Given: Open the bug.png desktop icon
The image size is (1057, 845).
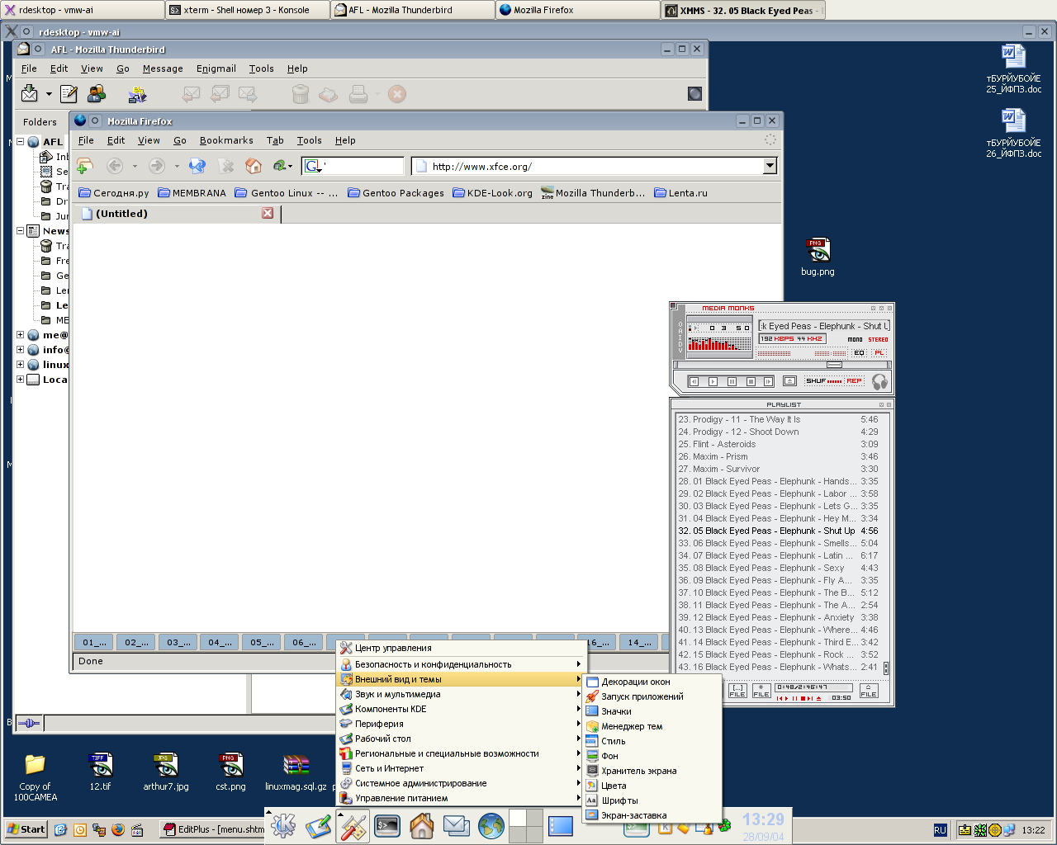Looking at the screenshot, I should coord(818,257).
